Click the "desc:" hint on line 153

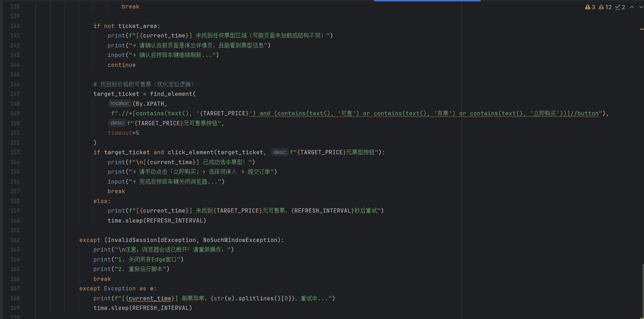(x=280, y=152)
